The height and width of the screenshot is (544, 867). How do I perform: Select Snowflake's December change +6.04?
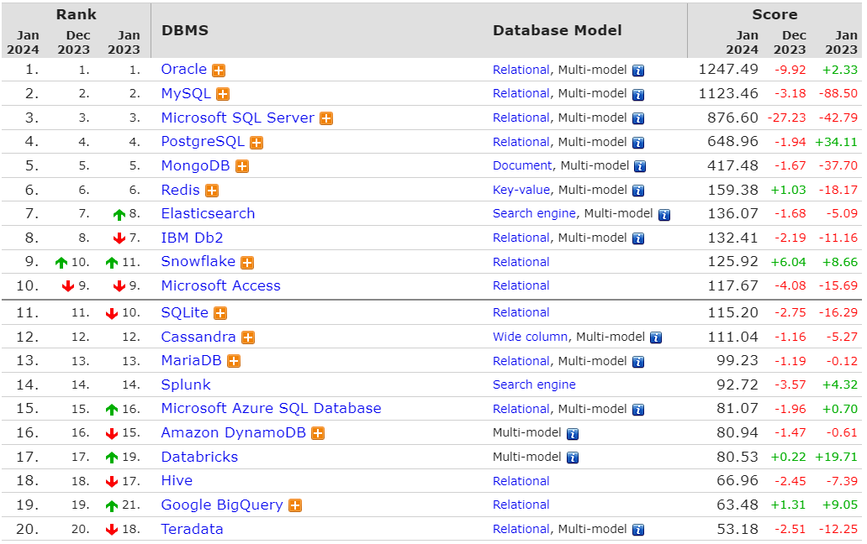[x=789, y=263]
